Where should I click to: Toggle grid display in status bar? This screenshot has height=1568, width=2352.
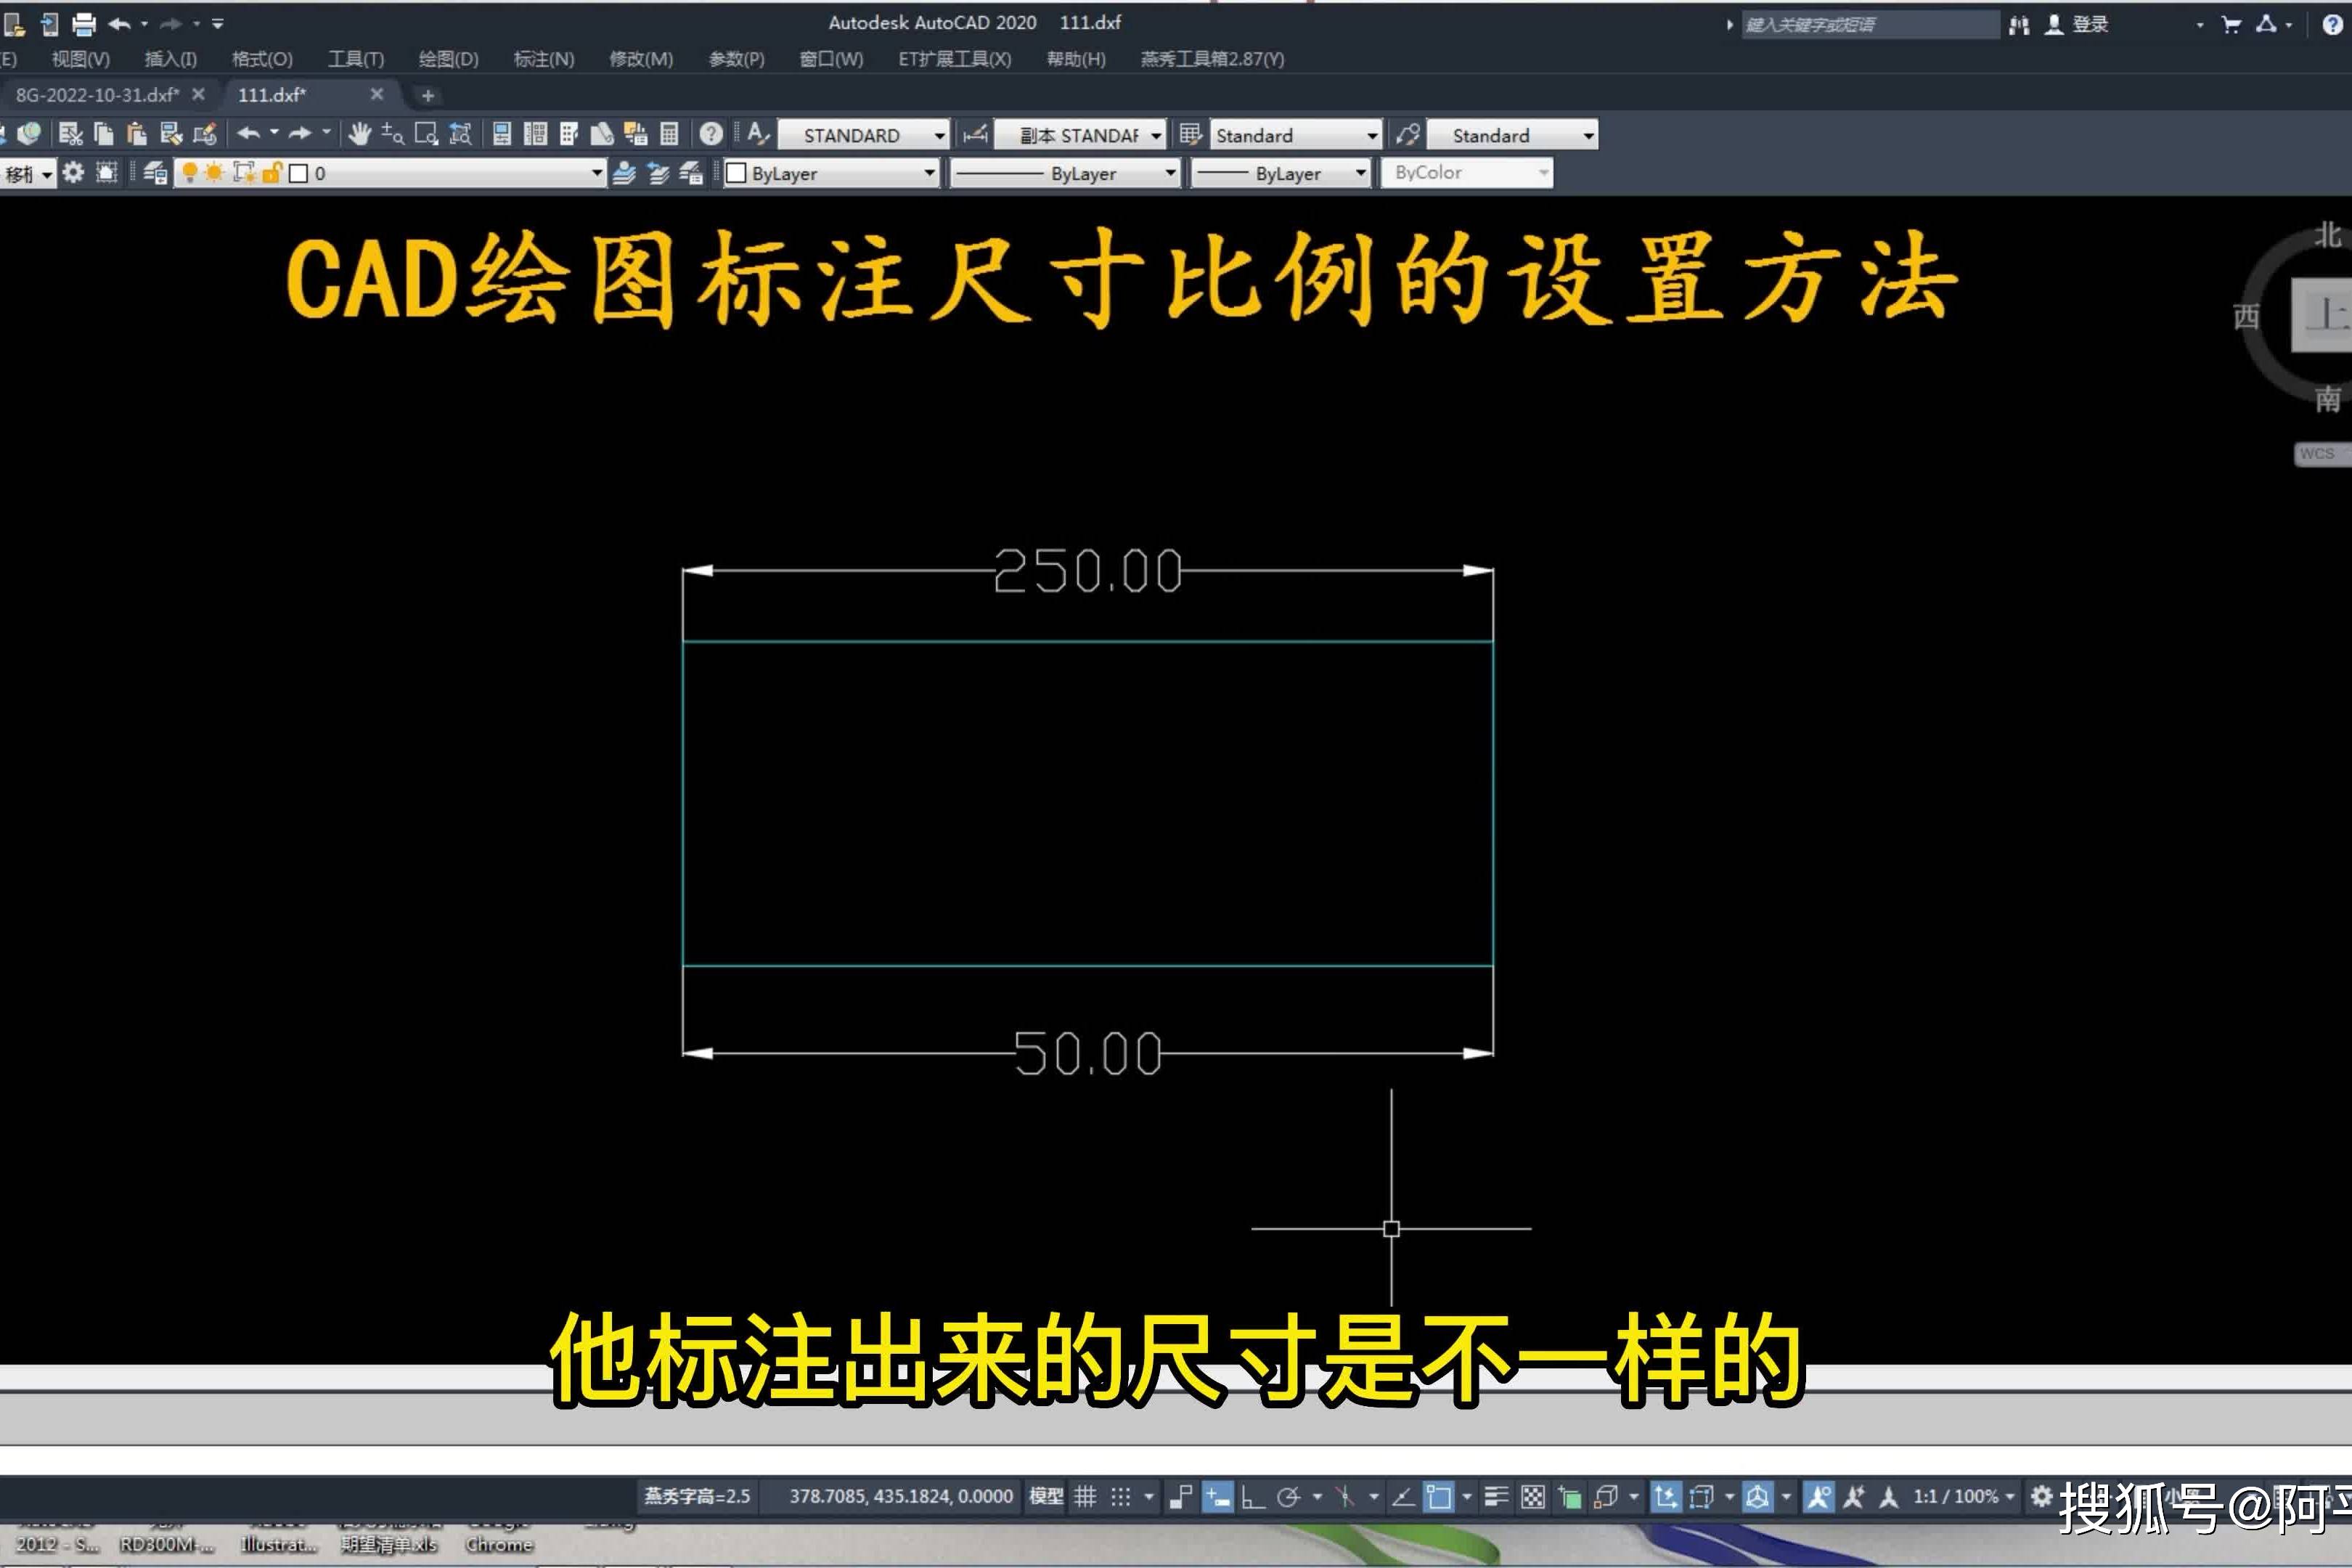pos(1086,1497)
